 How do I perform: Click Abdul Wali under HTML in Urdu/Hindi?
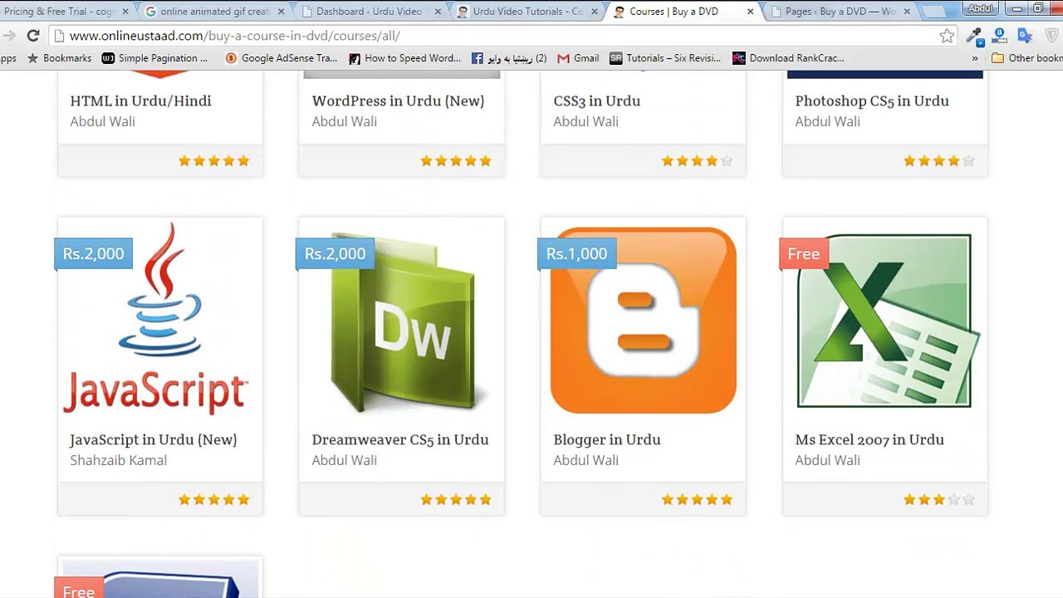102,121
